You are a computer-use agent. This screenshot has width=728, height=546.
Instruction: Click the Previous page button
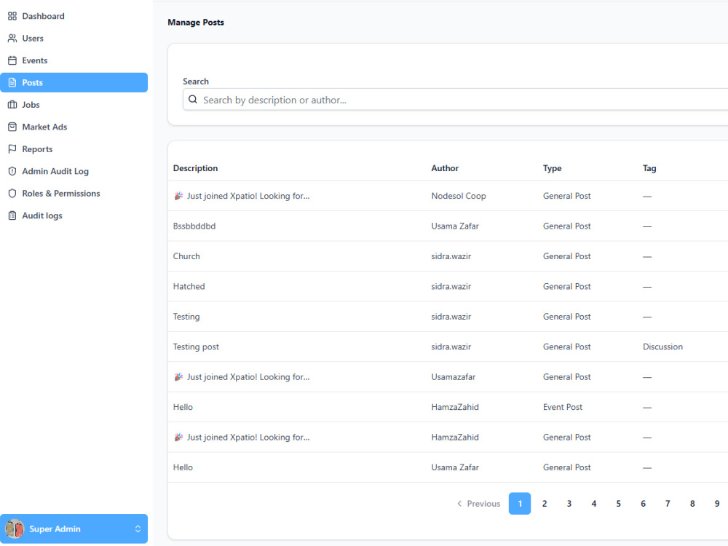479,504
